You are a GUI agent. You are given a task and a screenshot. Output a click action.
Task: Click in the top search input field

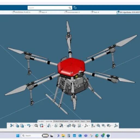click(x=48, y=8)
